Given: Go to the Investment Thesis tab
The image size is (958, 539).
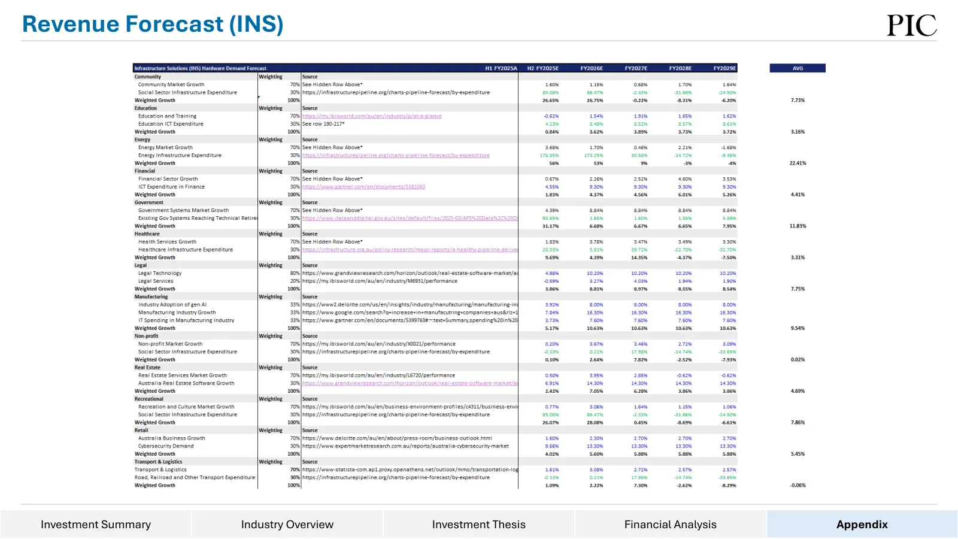Looking at the screenshot, I should (479, 524).
